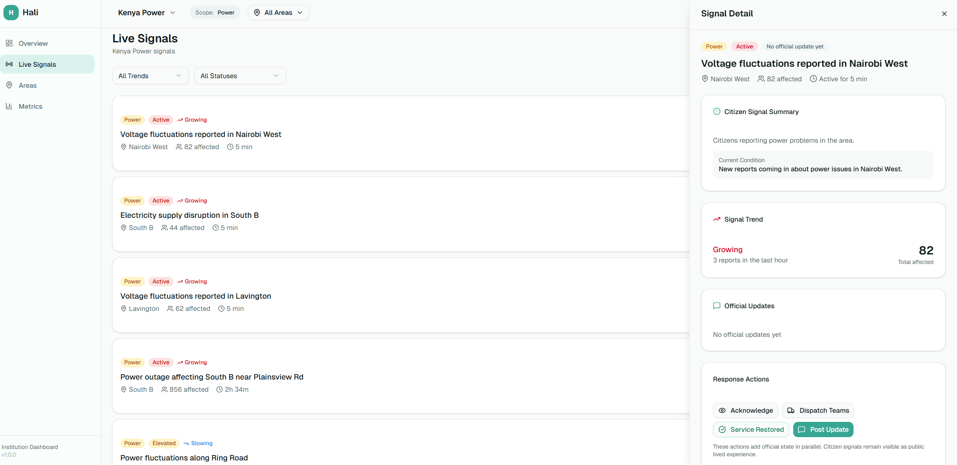Click Slowing trend icon on Ring Road card
957x465 pixels.
(x=186, y=443)
